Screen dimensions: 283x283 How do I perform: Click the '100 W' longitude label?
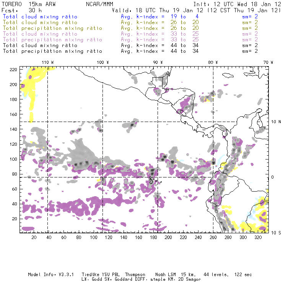[x=103, y=62]
